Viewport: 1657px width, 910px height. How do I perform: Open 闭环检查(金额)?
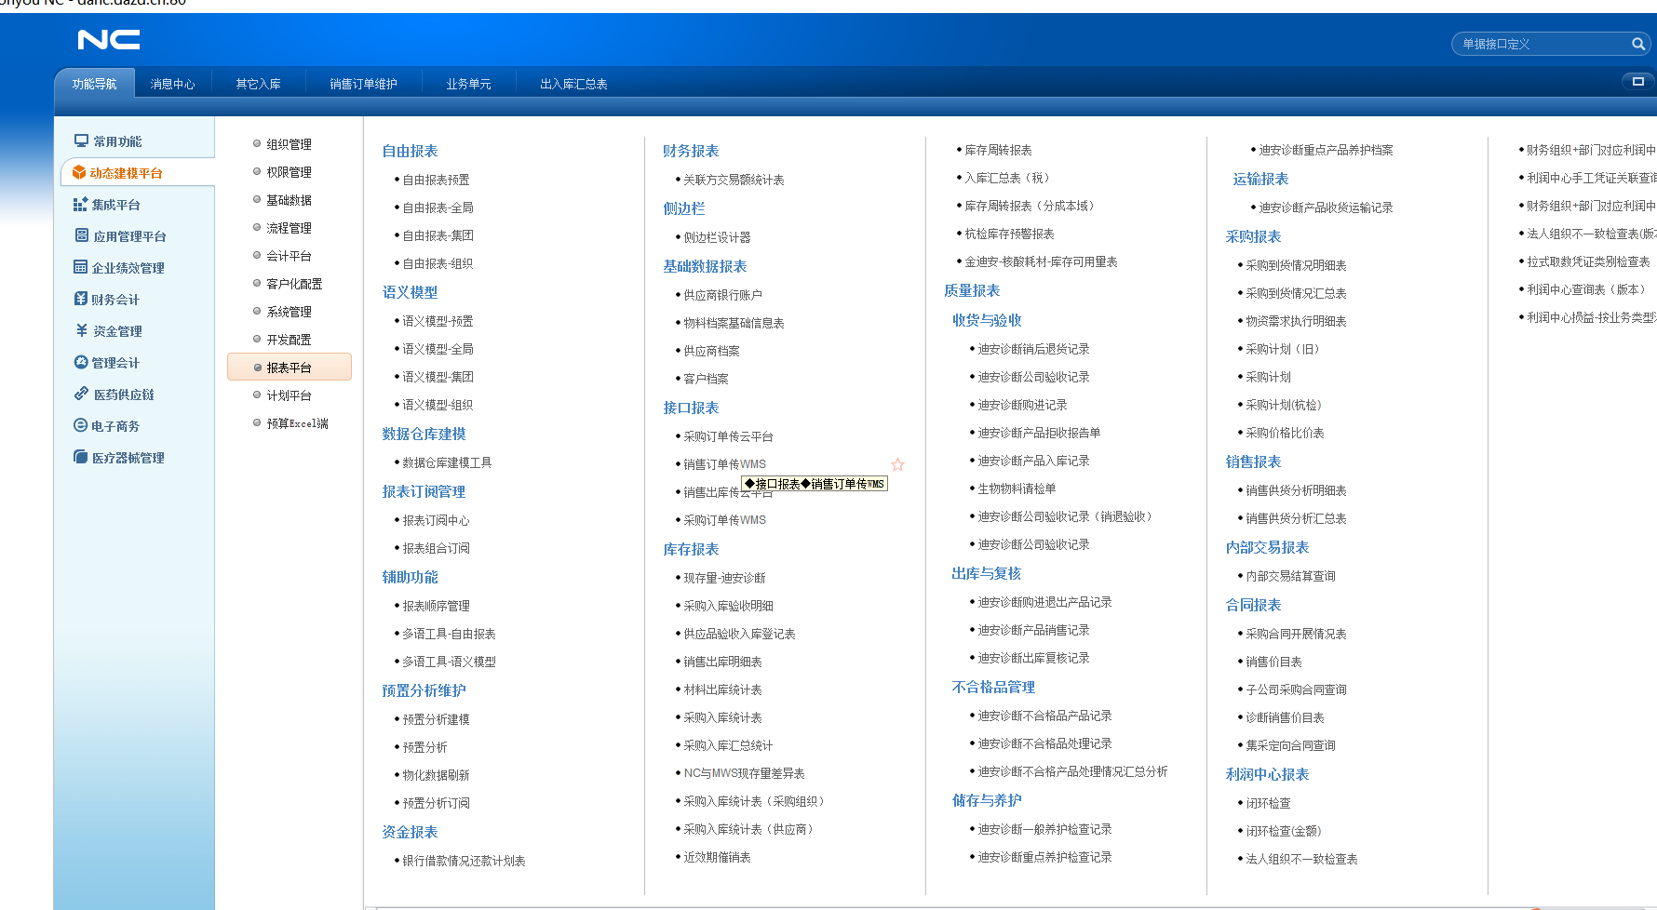1284,831
